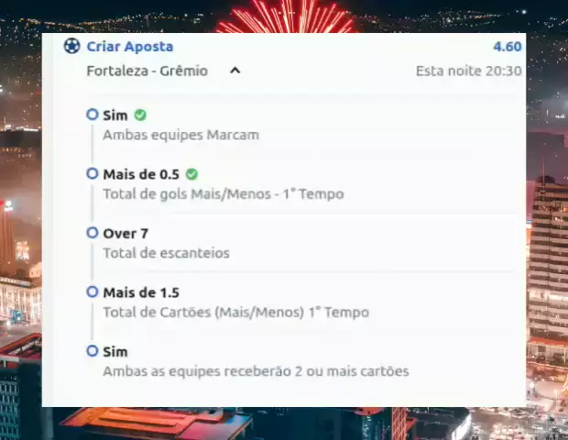Click the 4.60 odds value

(x=508, y=47)
